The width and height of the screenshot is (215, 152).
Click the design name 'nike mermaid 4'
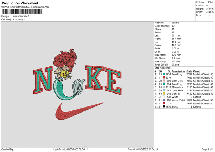point(21,16)
